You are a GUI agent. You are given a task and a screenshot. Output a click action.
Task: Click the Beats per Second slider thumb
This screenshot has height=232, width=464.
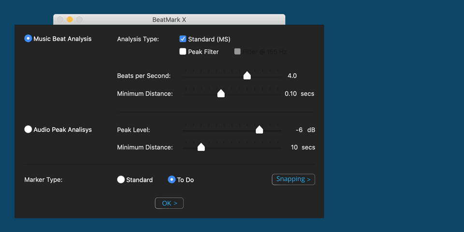click(x=247, y=75)
